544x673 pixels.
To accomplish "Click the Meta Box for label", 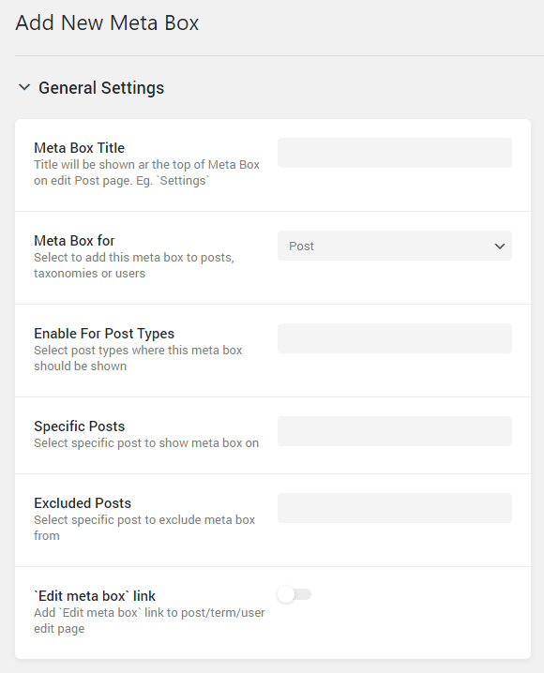I will click(x=74, y=240).
